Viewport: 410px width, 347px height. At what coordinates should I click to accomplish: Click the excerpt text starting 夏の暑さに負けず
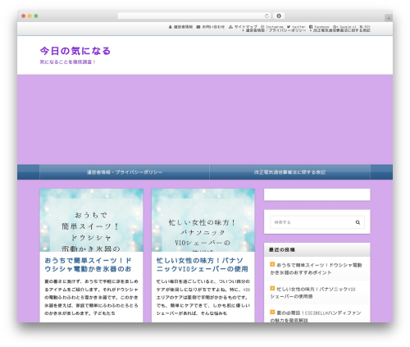(91, 297)
